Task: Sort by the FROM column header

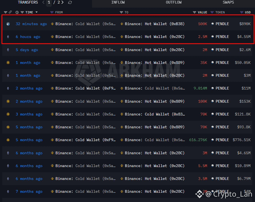Action: [59, 12]
